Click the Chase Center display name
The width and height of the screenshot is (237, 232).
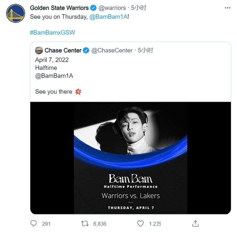click(x=63, y=50)
